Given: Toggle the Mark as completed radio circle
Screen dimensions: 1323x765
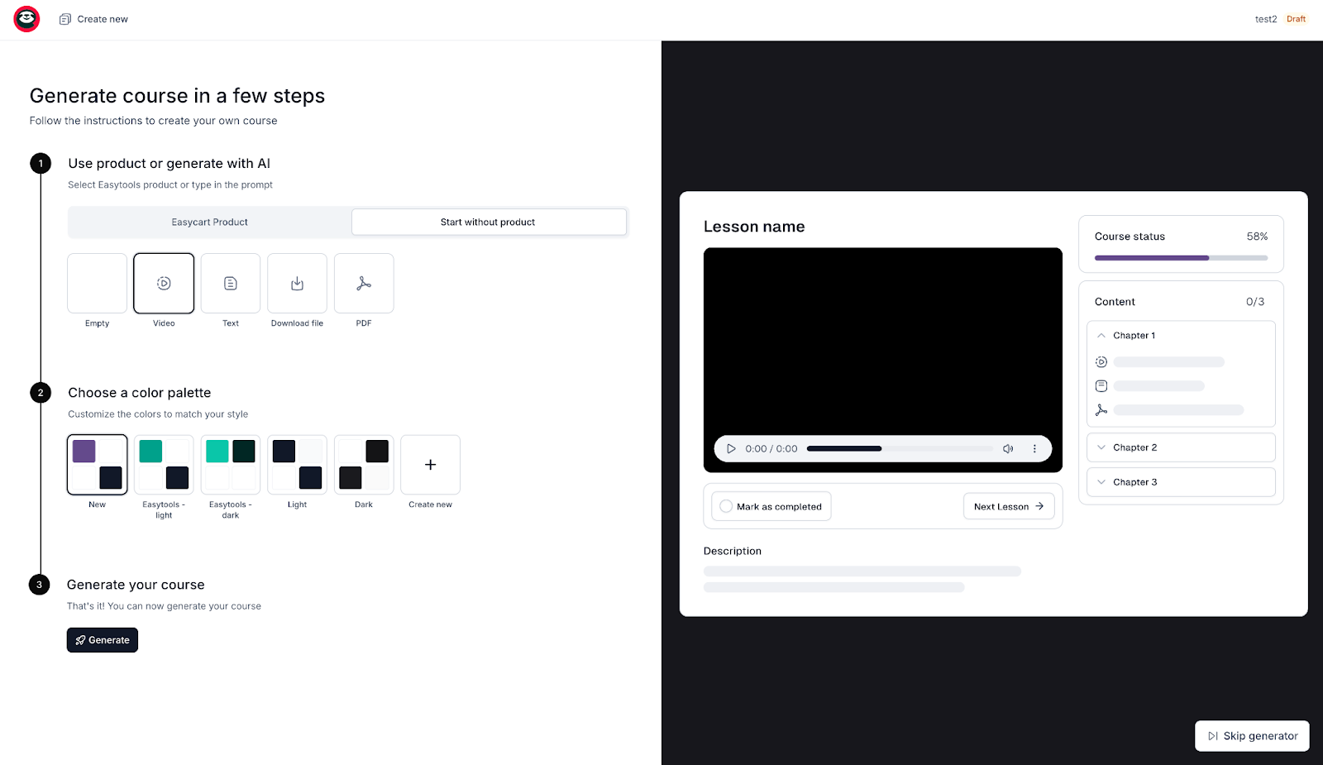Looking at the screenshot, I should 726,506.
